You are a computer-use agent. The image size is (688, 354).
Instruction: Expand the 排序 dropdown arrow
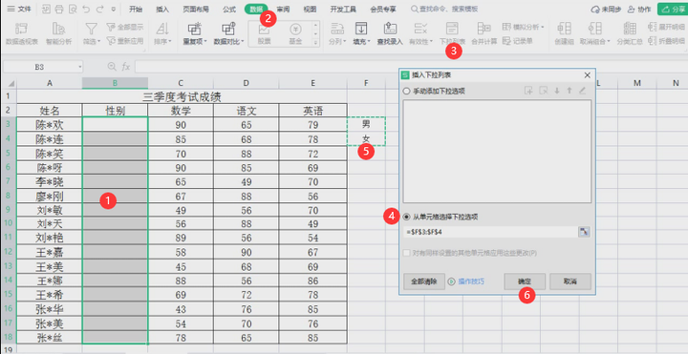(170, 42)
